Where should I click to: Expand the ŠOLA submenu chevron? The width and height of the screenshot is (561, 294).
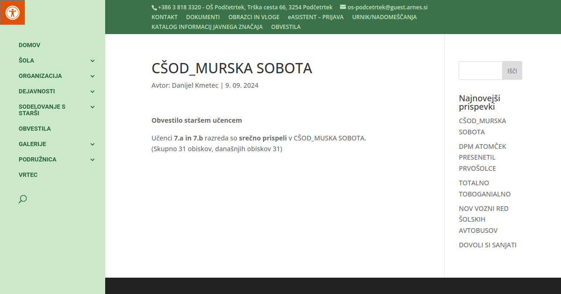point(93,61)
